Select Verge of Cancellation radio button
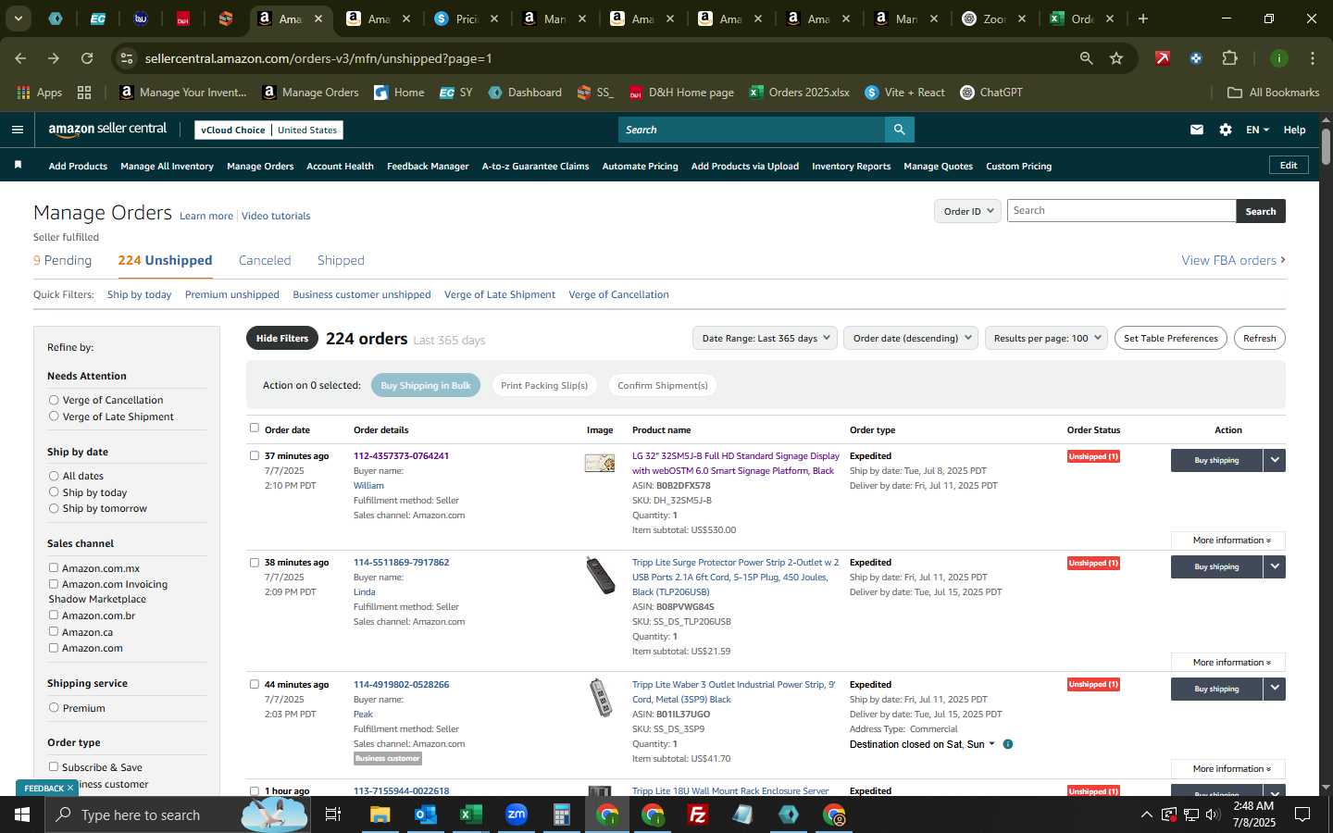 [54, 400]
